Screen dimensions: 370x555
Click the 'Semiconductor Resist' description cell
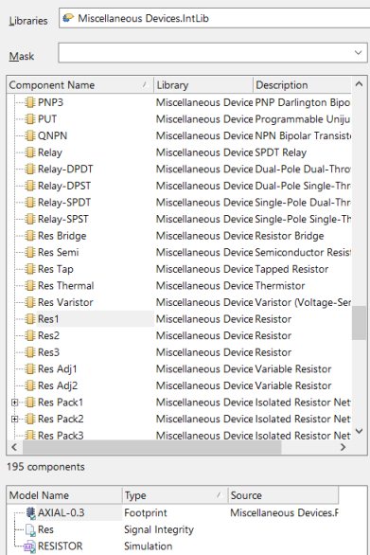tap(303, 252)
